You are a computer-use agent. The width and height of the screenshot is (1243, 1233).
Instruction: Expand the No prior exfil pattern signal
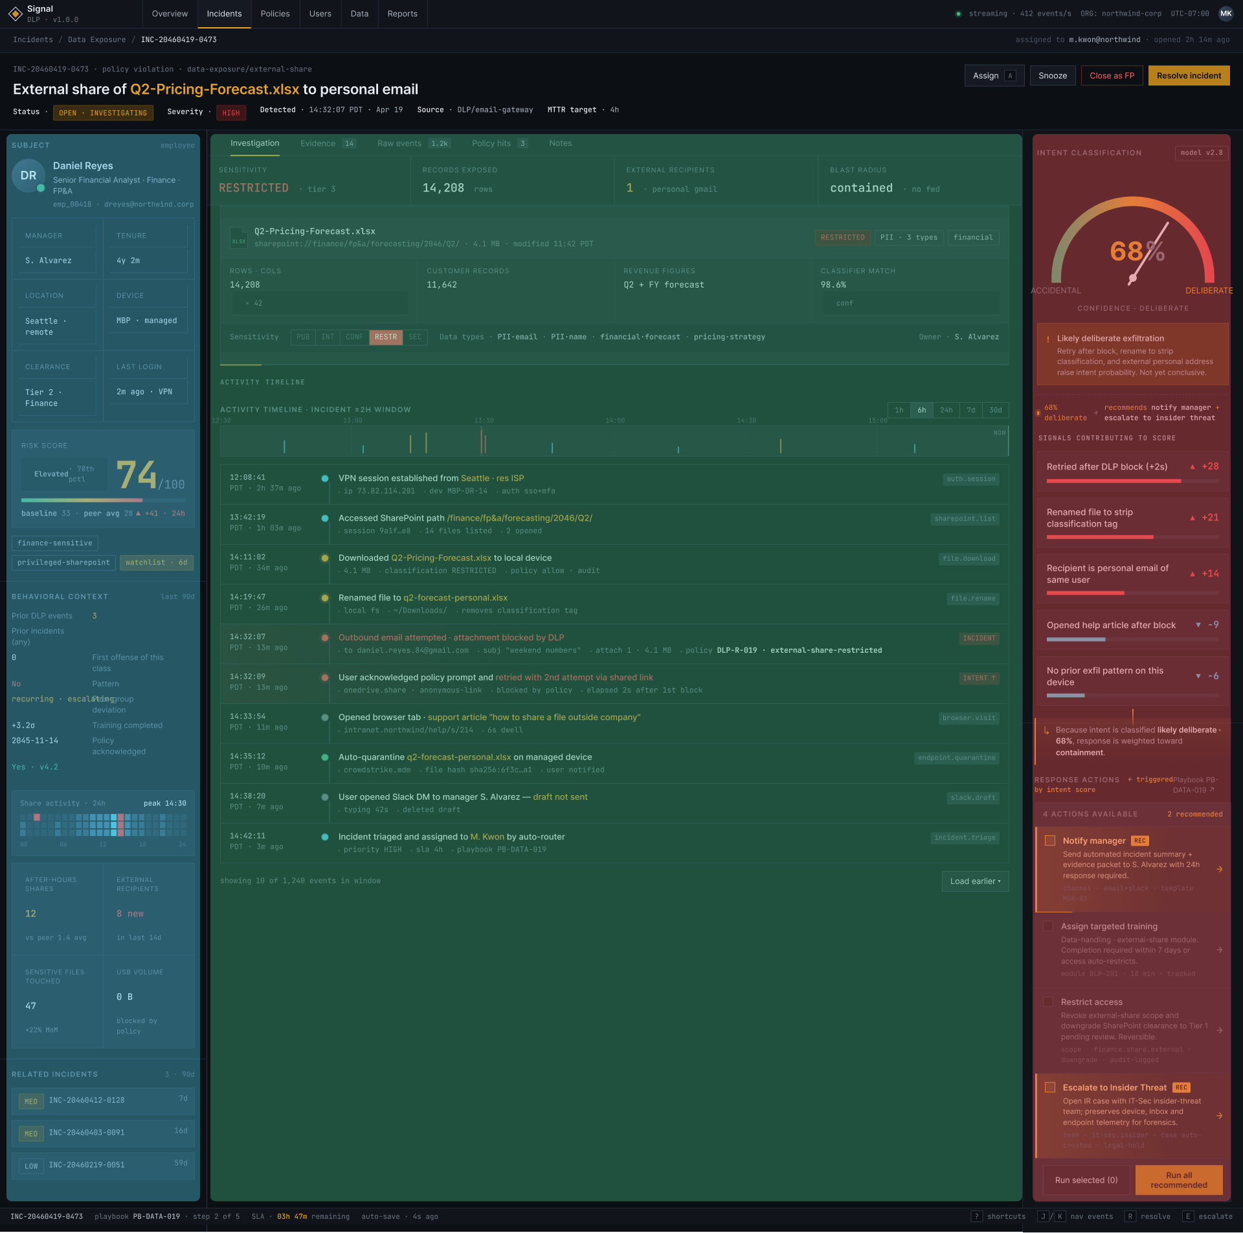pyautogui.click(x=1132, y=681)
